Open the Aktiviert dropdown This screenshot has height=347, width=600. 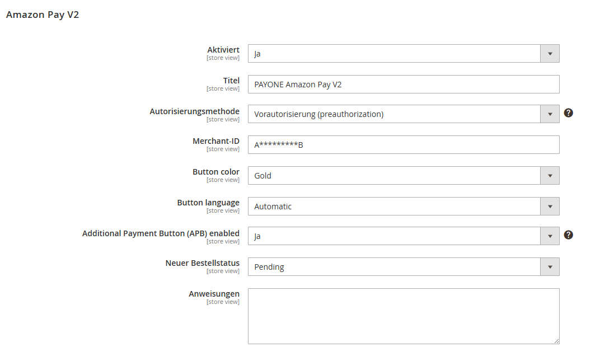(403, 54)
